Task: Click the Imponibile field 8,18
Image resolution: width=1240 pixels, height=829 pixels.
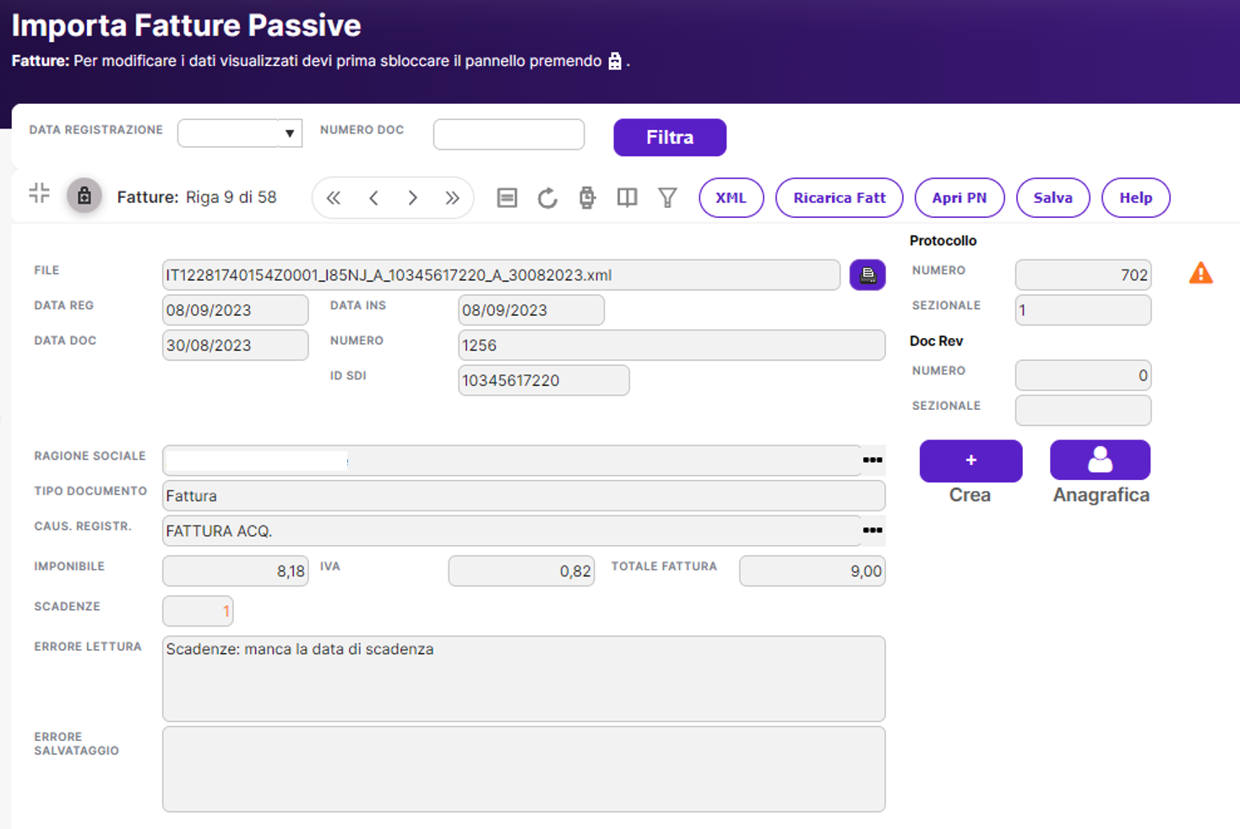Action: point(235,571)
